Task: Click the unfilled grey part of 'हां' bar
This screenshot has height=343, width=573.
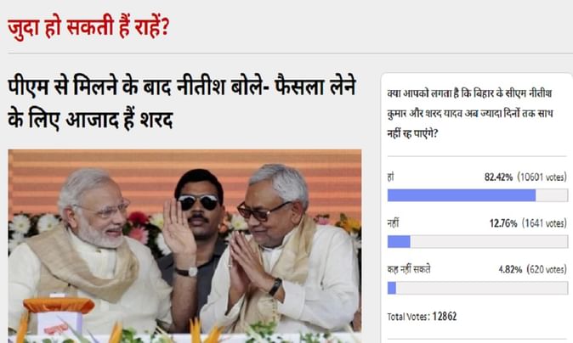Action: point(552,195)
